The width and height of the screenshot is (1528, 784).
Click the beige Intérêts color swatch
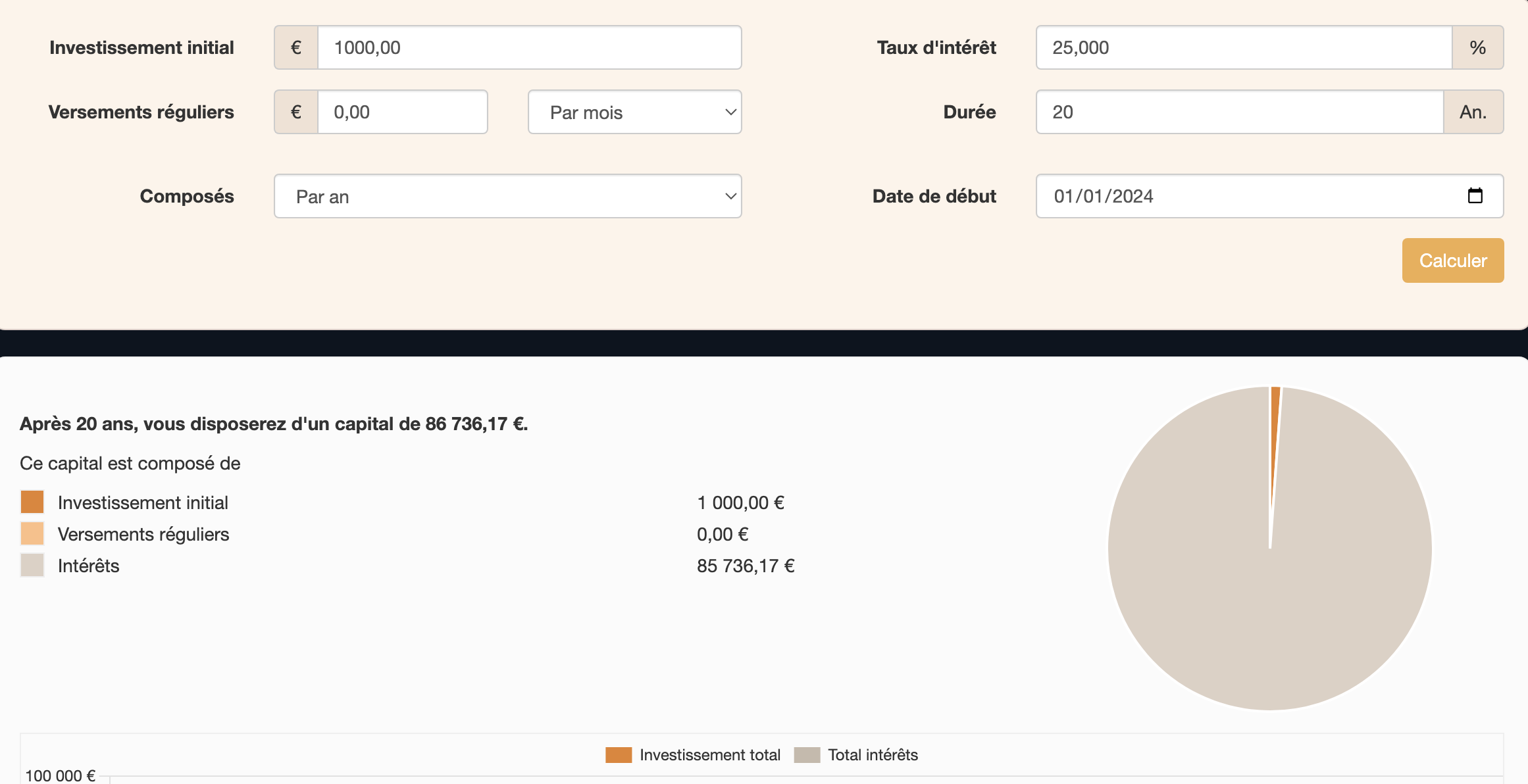coord(32,565)
